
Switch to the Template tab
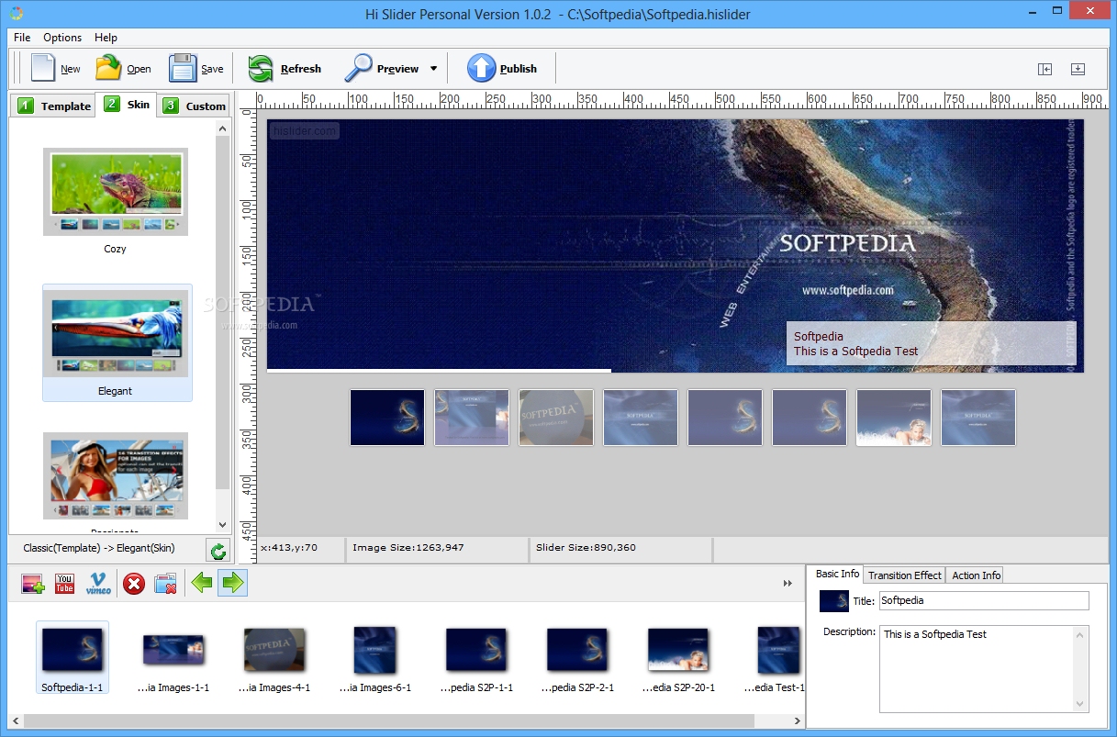click(x=54, y=106)
